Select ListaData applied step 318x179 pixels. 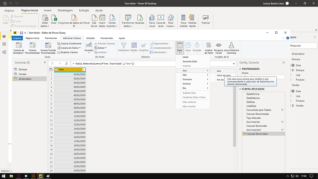263,106
